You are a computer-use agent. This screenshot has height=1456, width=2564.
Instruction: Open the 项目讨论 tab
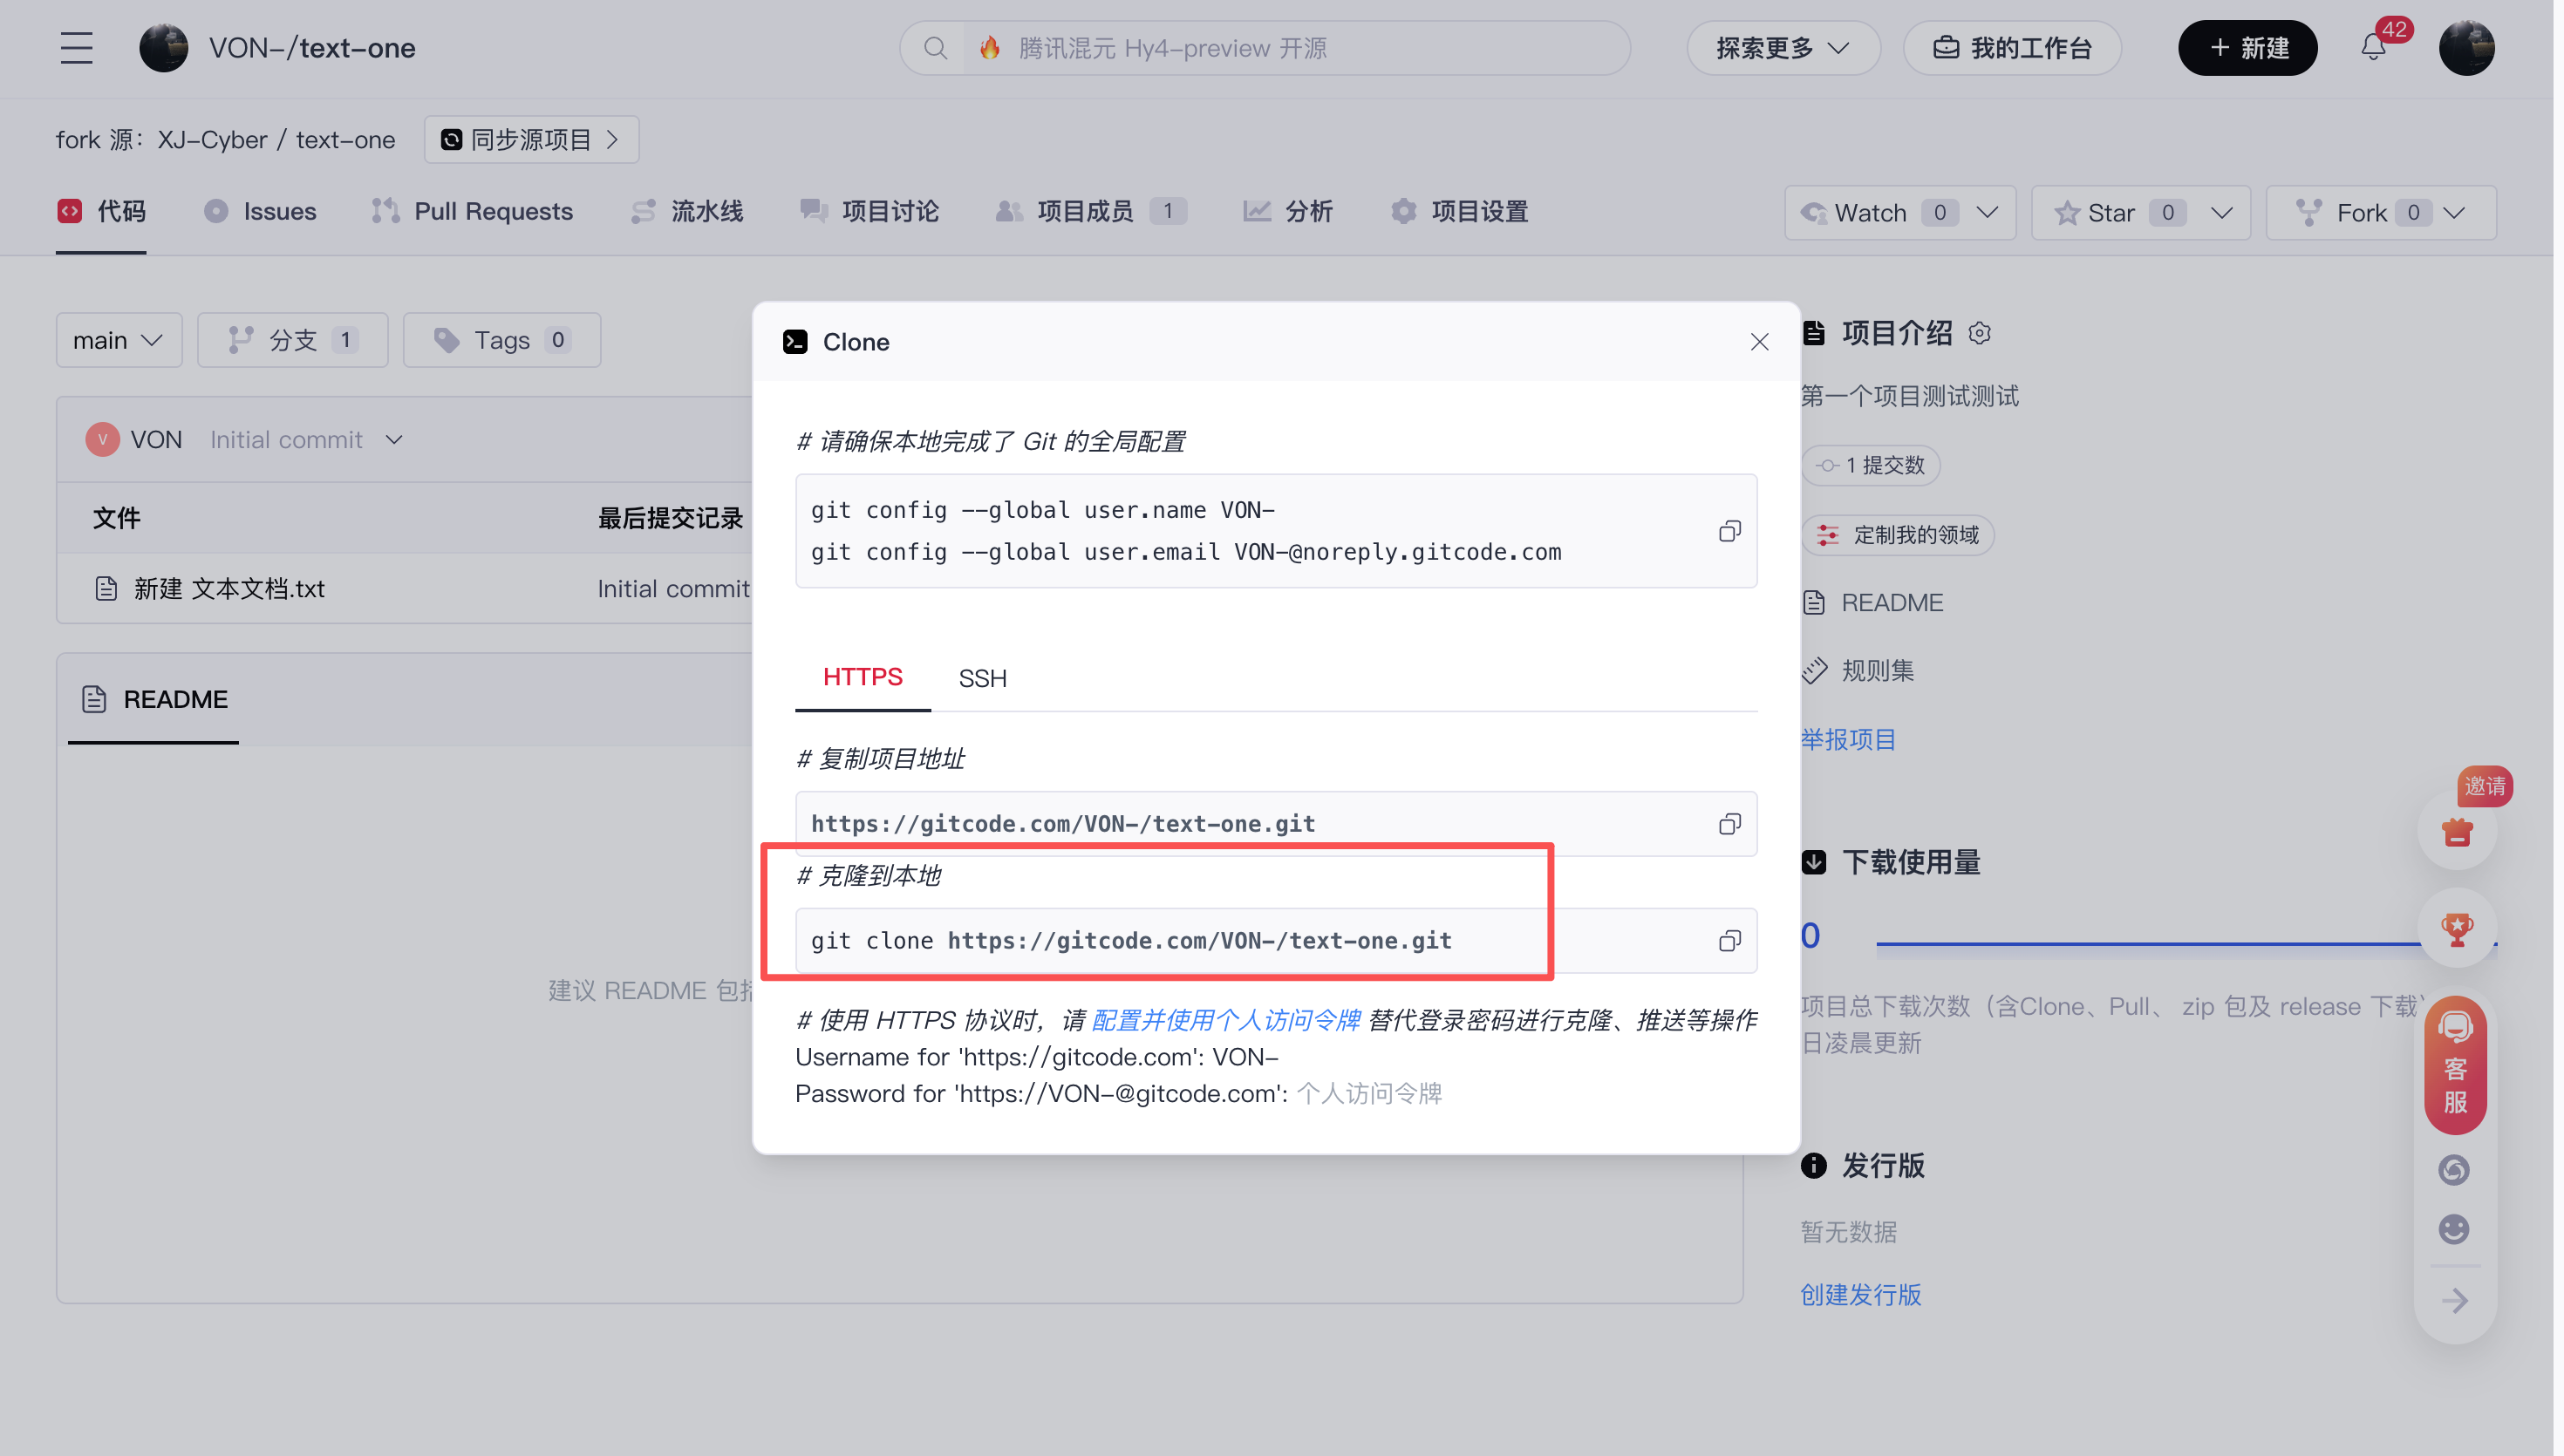pyautogui.click(x=869, y=212)
